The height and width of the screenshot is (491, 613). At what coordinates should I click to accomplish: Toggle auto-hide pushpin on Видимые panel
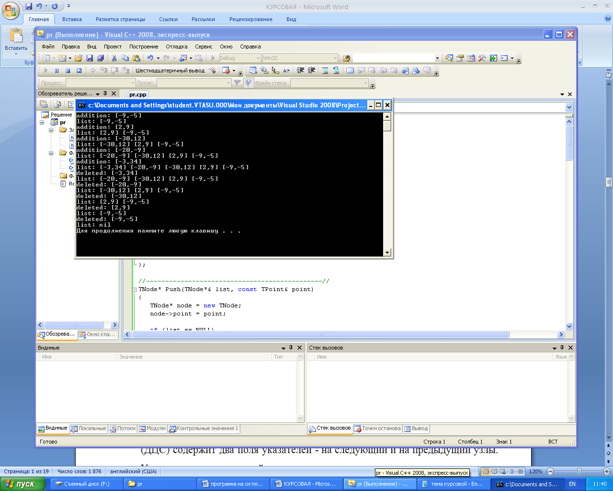[x=291, y=348]
